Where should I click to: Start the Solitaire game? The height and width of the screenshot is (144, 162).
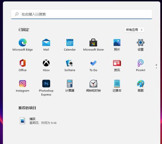click(x=70, y=65)
